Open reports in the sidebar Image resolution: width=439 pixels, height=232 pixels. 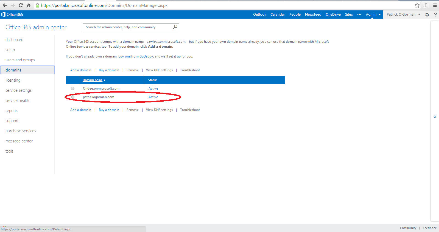(12, 111)
